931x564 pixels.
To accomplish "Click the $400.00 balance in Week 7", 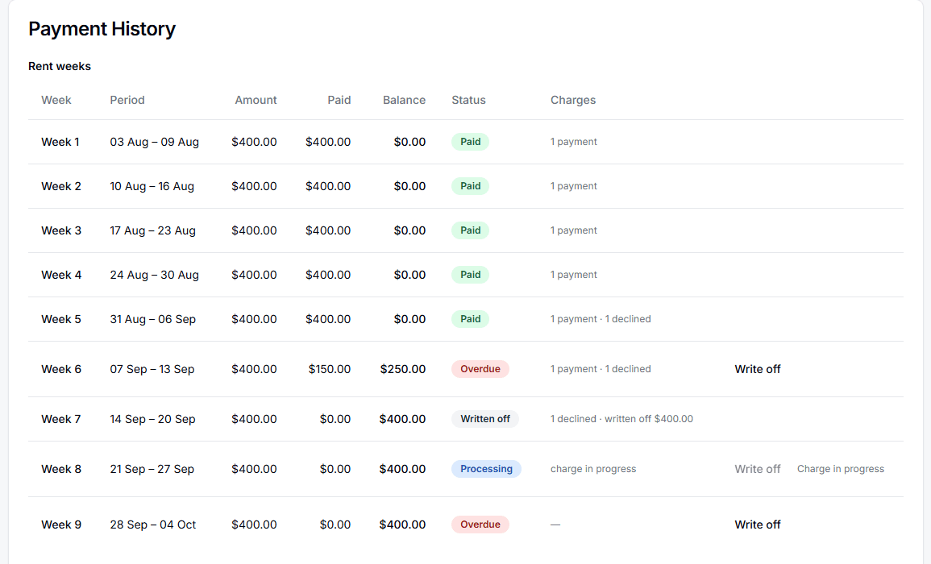I will pos(402,418).
